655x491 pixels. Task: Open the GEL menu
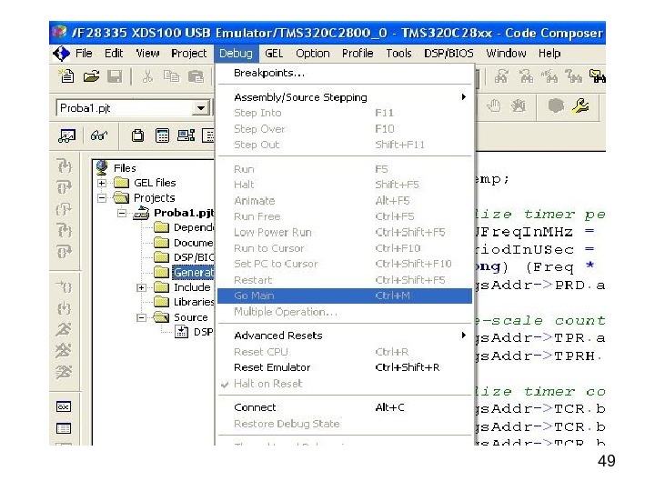click(x=274, y=54)
